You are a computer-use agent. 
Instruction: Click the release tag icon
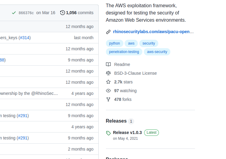pos(108,133)
